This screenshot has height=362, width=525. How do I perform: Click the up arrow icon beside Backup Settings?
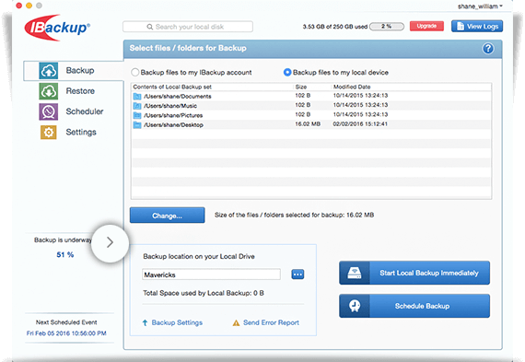click(145, 322)
